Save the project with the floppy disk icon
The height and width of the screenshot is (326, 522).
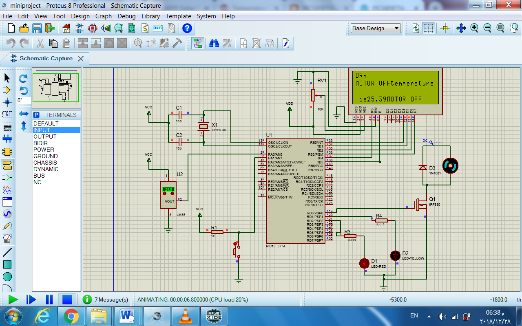point(37,28)
